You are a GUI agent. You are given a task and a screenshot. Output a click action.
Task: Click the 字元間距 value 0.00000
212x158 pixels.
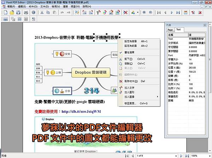[193, 47]
